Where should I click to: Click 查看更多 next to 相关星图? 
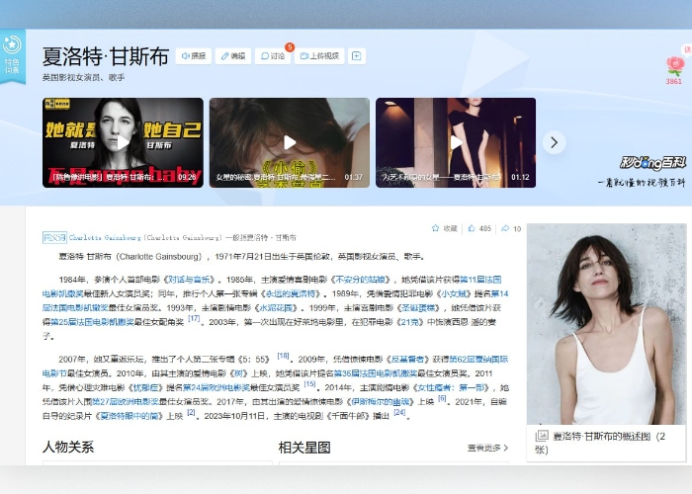click(487, 448)
